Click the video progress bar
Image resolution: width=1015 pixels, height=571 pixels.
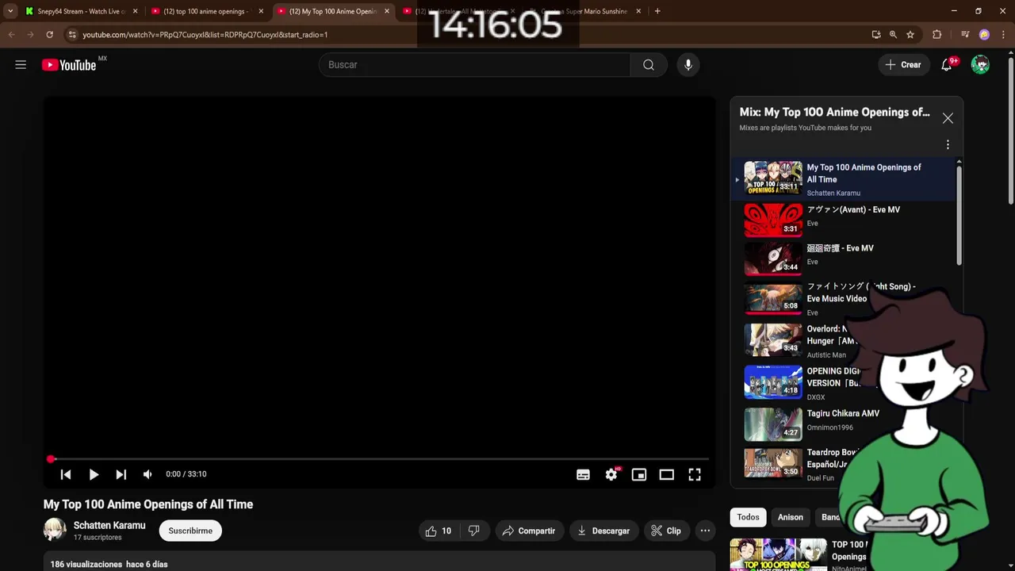[x=379, y=459]
